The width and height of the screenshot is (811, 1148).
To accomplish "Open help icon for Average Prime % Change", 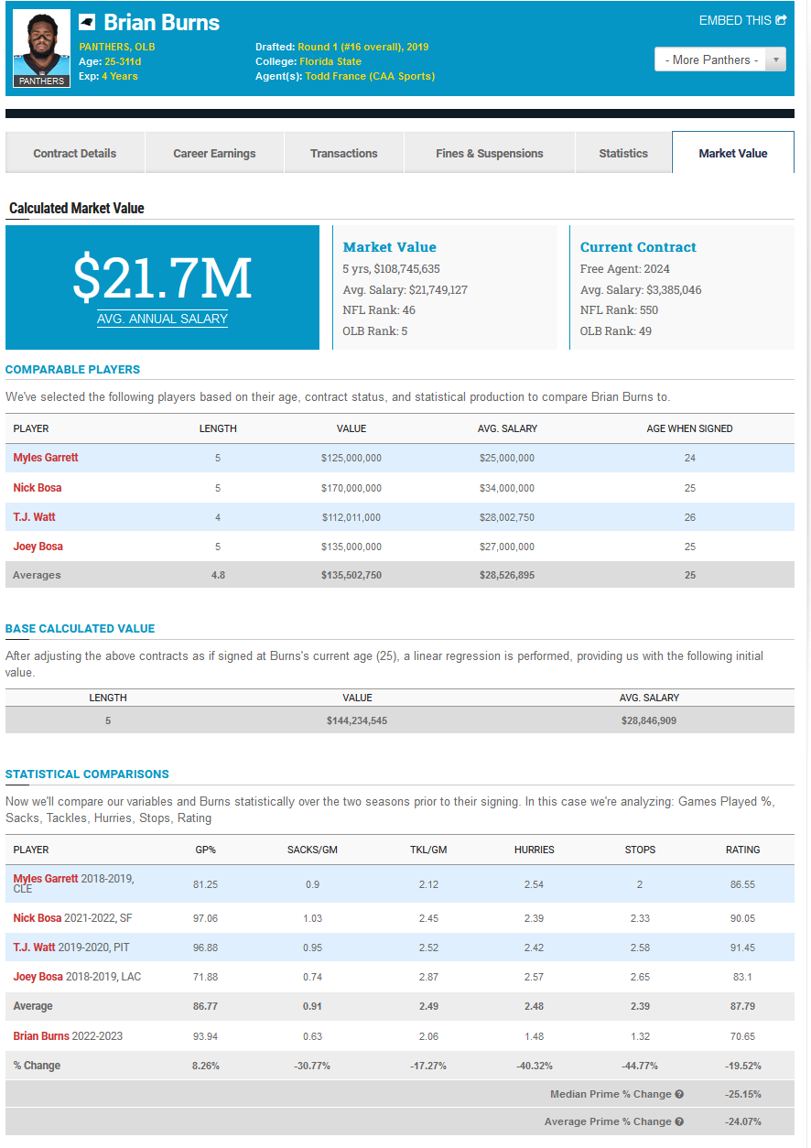I will click(x=679, y=1121).
